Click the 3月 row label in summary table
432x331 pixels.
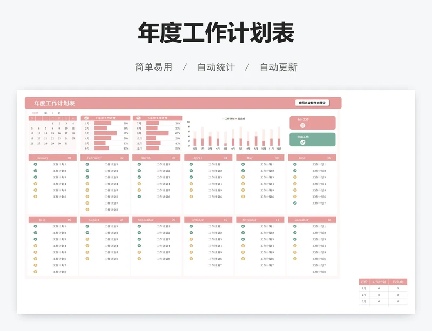[364, 301]
